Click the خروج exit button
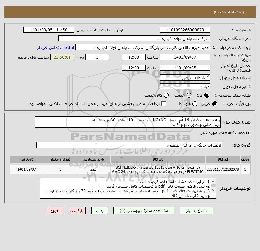The height and width of the screenshot is (251, 260). [55, 211]
